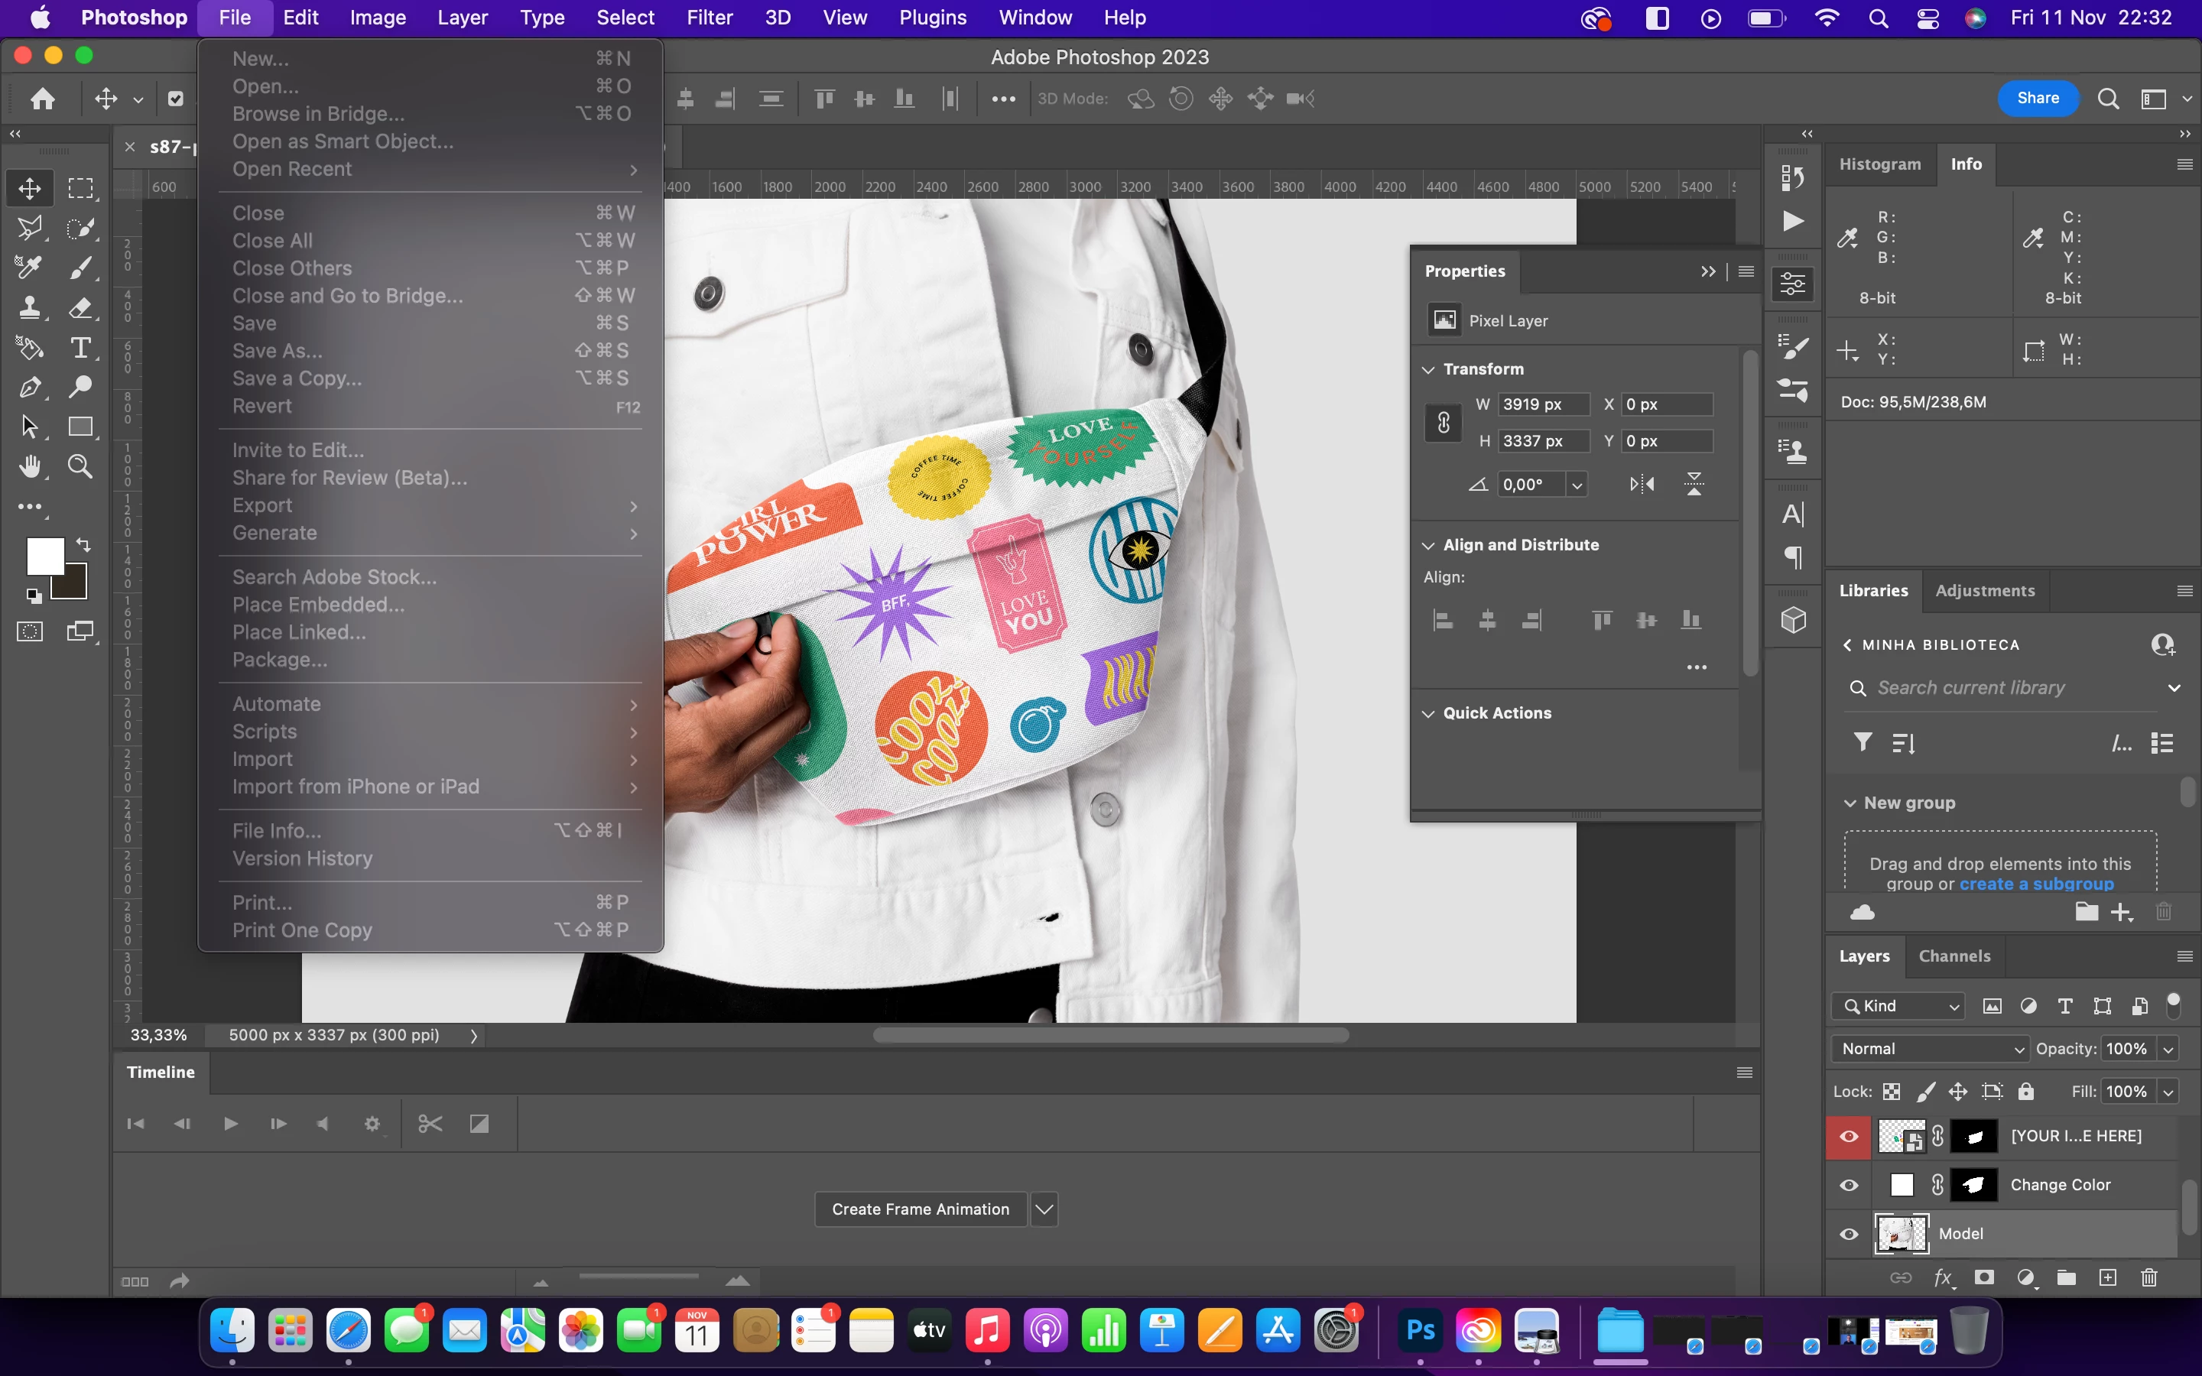Click the split at playhead scissors icon
The width and height of the screenshot is (2202, 1376).
(x=430, y=1124)
